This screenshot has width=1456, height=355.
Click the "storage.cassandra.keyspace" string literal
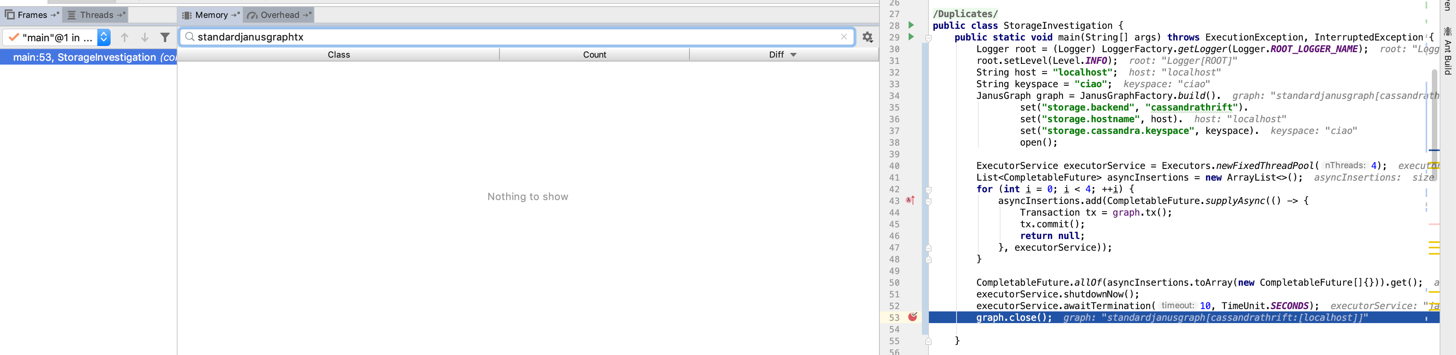coord(1118,131)
